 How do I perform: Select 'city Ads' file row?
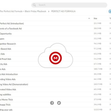point(56,64)
